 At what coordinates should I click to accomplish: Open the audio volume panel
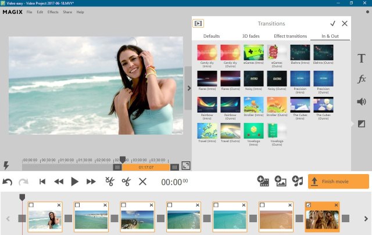point(361,102)
